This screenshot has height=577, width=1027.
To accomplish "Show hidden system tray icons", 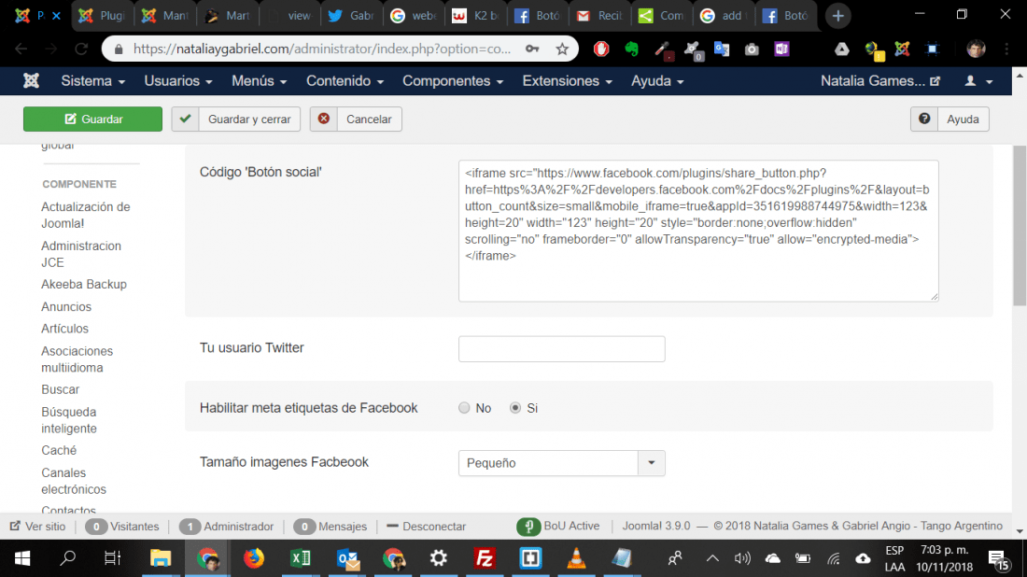I will point(712,558).
